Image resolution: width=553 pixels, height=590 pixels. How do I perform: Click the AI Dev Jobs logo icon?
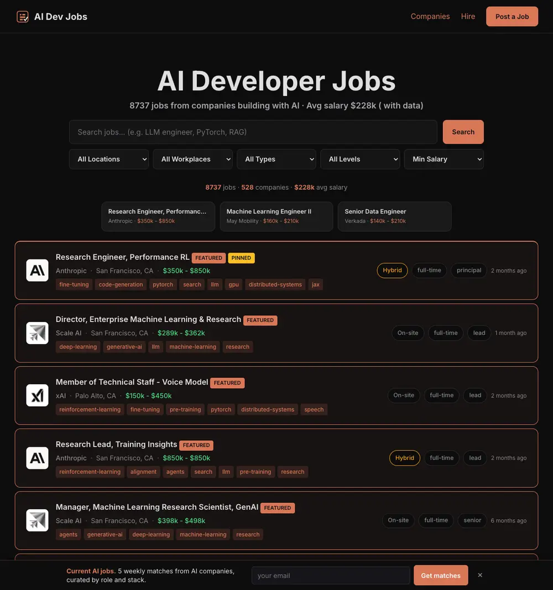point(23,17)
